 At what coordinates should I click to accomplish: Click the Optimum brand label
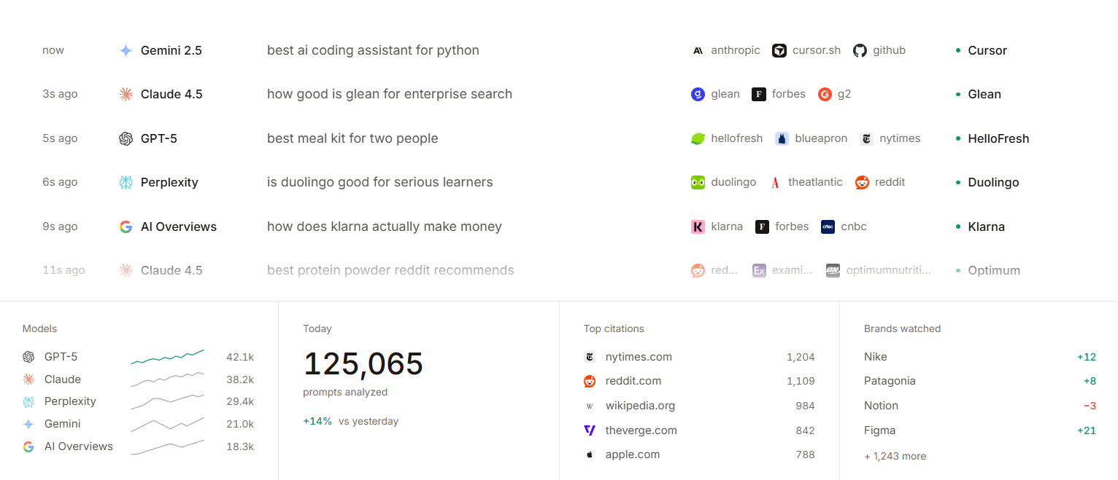(x=994, y=270)
